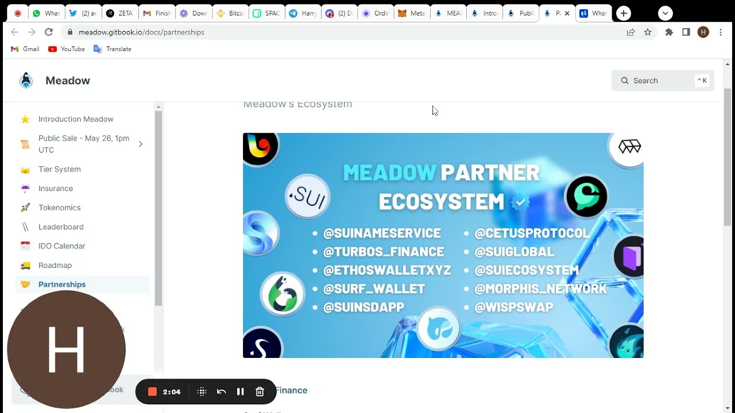Open the Tokenomics page
The width and height of the screenshot is (735, 413).
coord(60,208)
